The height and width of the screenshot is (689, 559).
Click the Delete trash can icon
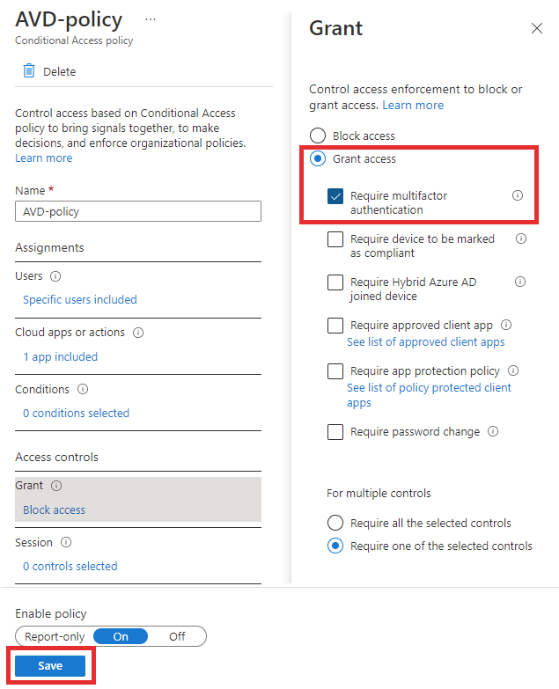[x=29, y=70]
